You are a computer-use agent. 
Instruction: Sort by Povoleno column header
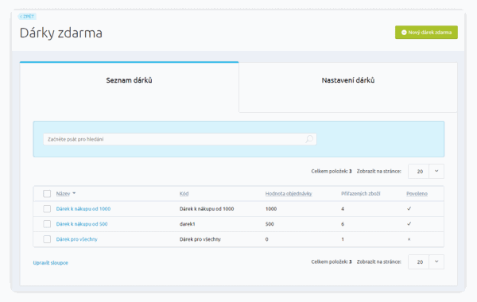pos(417,194)
